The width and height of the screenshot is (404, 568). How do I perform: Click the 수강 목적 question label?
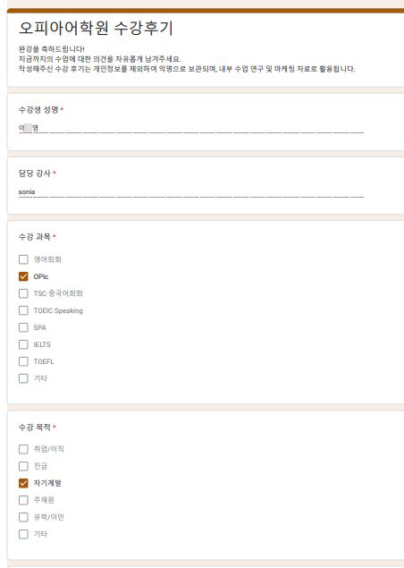click(34, 428)
